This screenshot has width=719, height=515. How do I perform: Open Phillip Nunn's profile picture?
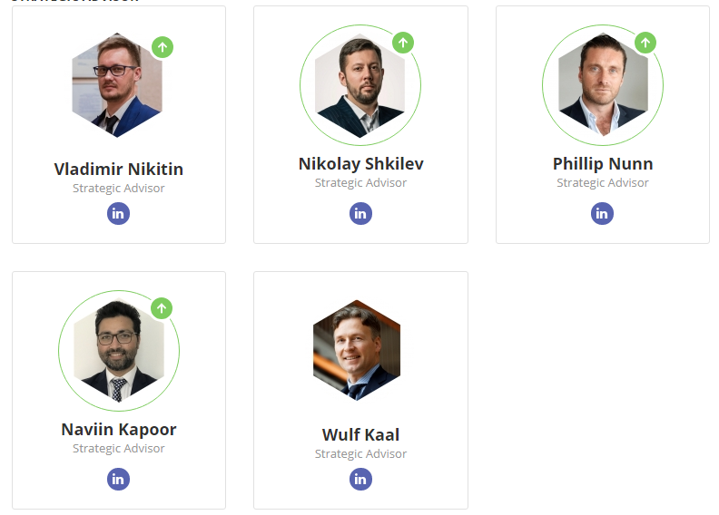coord(602,86)
